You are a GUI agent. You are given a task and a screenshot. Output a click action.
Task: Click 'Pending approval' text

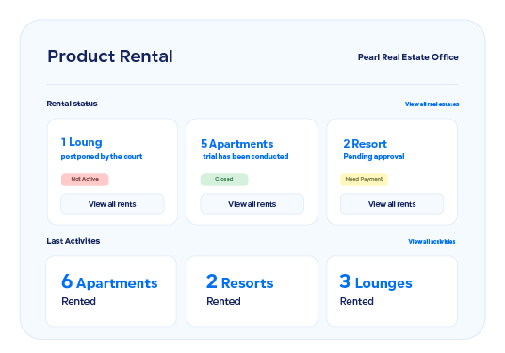click(374, 156)
